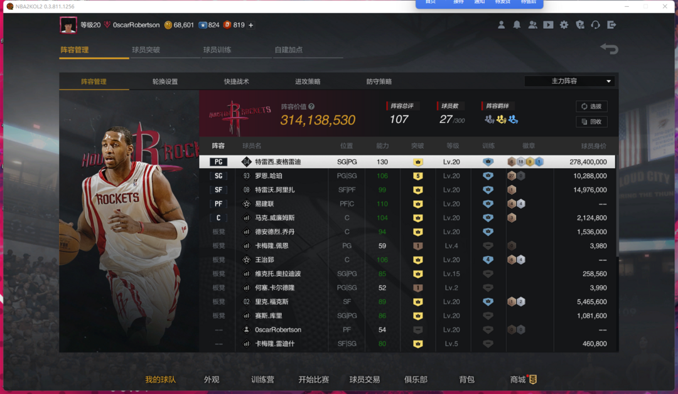678x394 pixels.
Task: Select player row 维克托.奥拉迪波
Action: pyautogui.click(x=407, y=274)
